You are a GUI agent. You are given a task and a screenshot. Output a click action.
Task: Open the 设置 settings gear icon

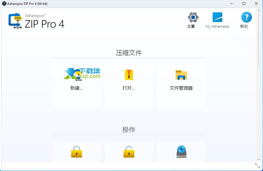(x=193, y=17)
